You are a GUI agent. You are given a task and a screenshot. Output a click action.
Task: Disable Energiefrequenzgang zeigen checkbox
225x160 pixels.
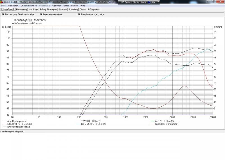click(79, 14)
